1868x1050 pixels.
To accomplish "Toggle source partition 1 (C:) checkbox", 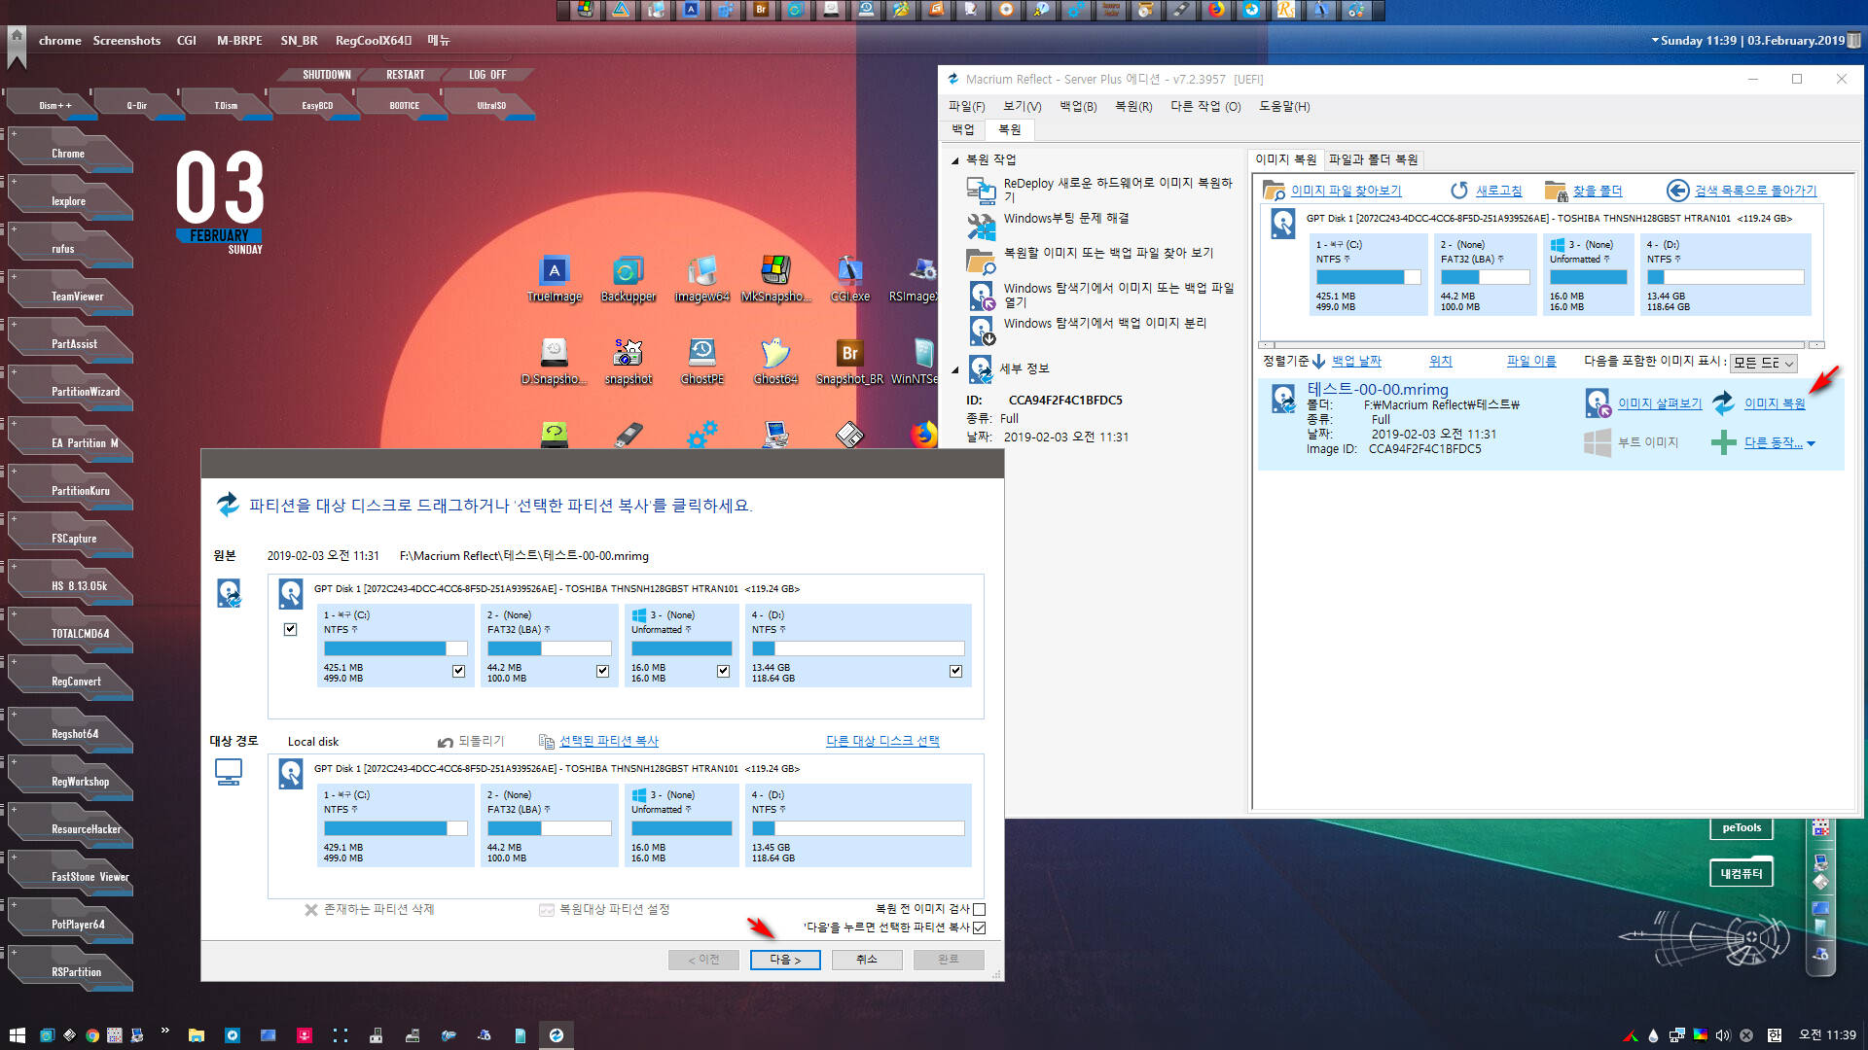I will pos(458,671).
